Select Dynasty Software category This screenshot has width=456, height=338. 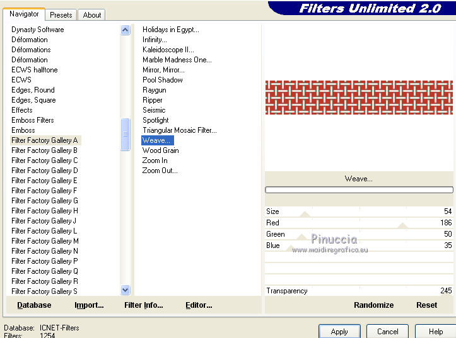click(x=37, y=30)
